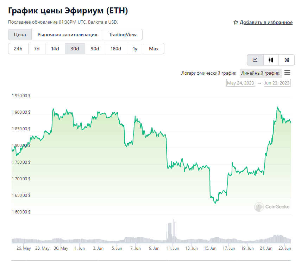The width and height of the screenshot is (301, 261).
Task: Switch to line chart view icon
Action: (x=255, y=60)
